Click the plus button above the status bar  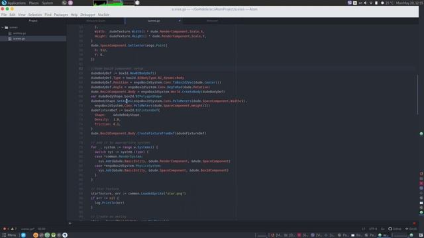70,223
